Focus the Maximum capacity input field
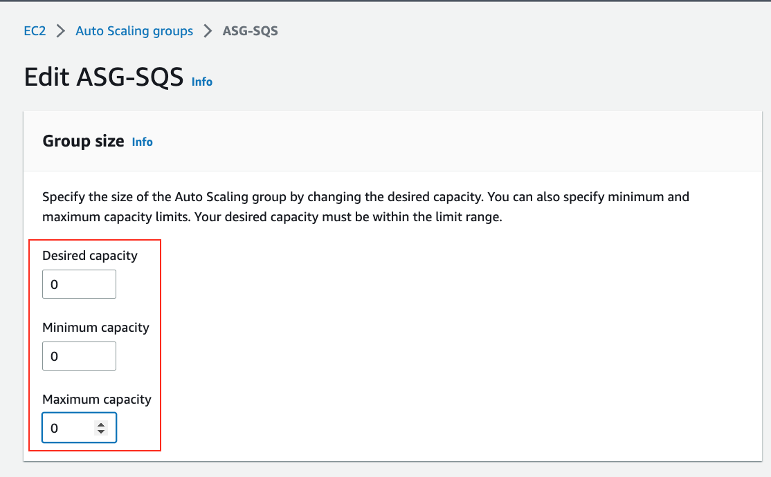The height and width of the screenshot is (477, 771). click(79, 428)
